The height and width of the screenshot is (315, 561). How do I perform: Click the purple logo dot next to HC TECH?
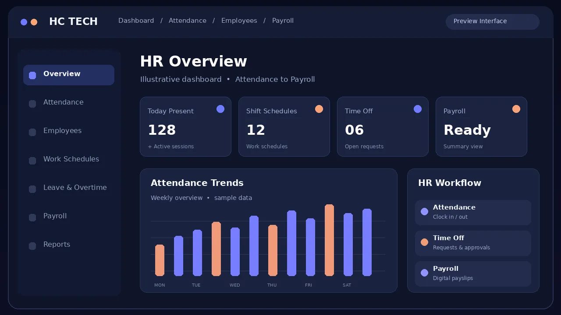tap(24, 22)
